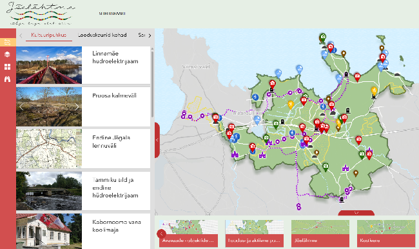Image resolution: width=419 pixels, height=249 pixels.
Task: Select the lone brown pin in southeast
Action: [356, 174]
